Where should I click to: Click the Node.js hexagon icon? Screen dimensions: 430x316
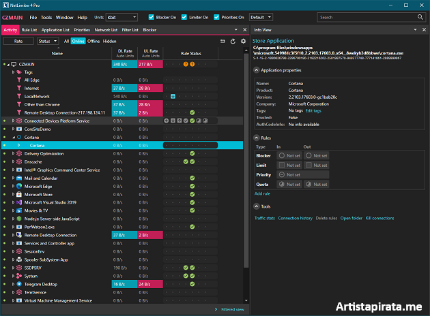(x=19, y=219)
